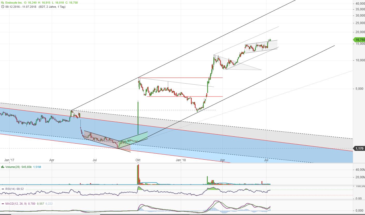Click the MACD value 0,780
This screenshot has height=215, width=365.
pyautogui.click(x=32, y=204)
